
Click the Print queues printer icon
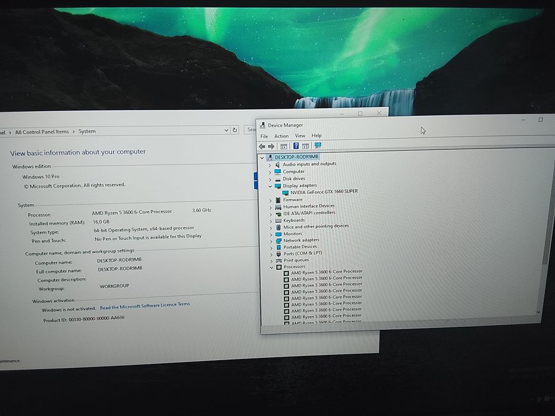tap(279, 260)
